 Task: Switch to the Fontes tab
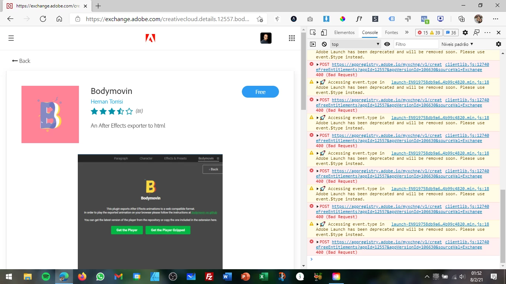point(392,33)
